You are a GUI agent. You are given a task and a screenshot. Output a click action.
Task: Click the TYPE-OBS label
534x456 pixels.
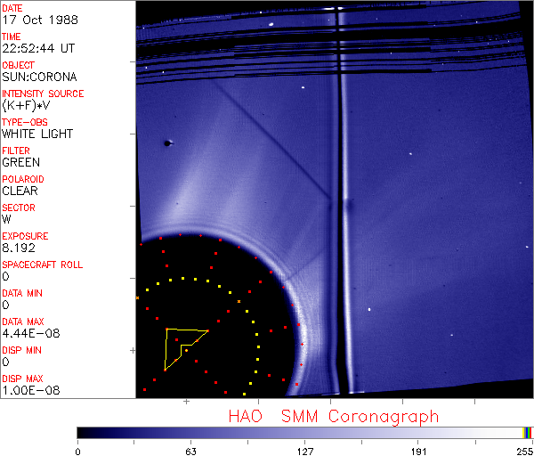coord(25,122)
